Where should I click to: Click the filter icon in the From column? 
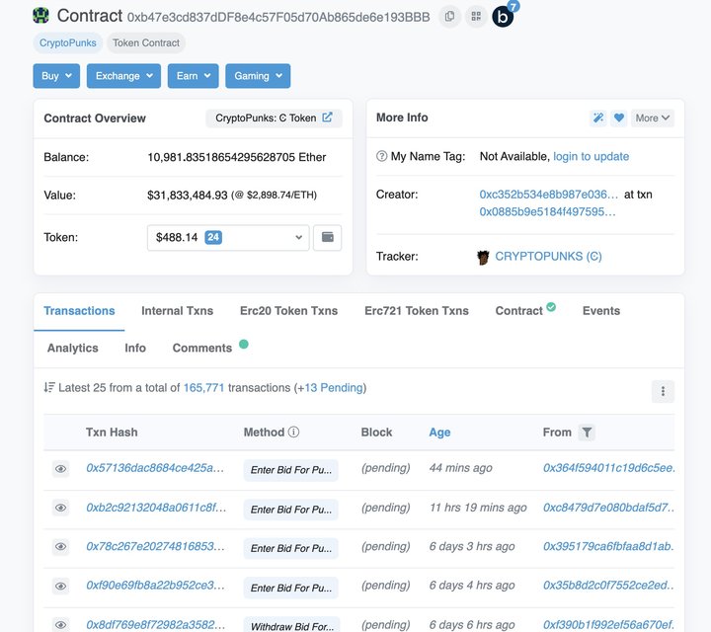588,433
